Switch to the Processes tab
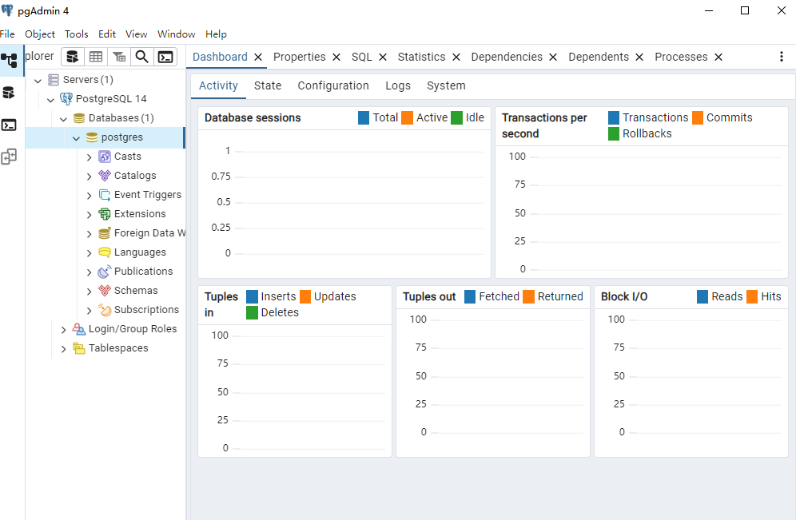This screenshot has height=520, width=796. coord(681,57)
